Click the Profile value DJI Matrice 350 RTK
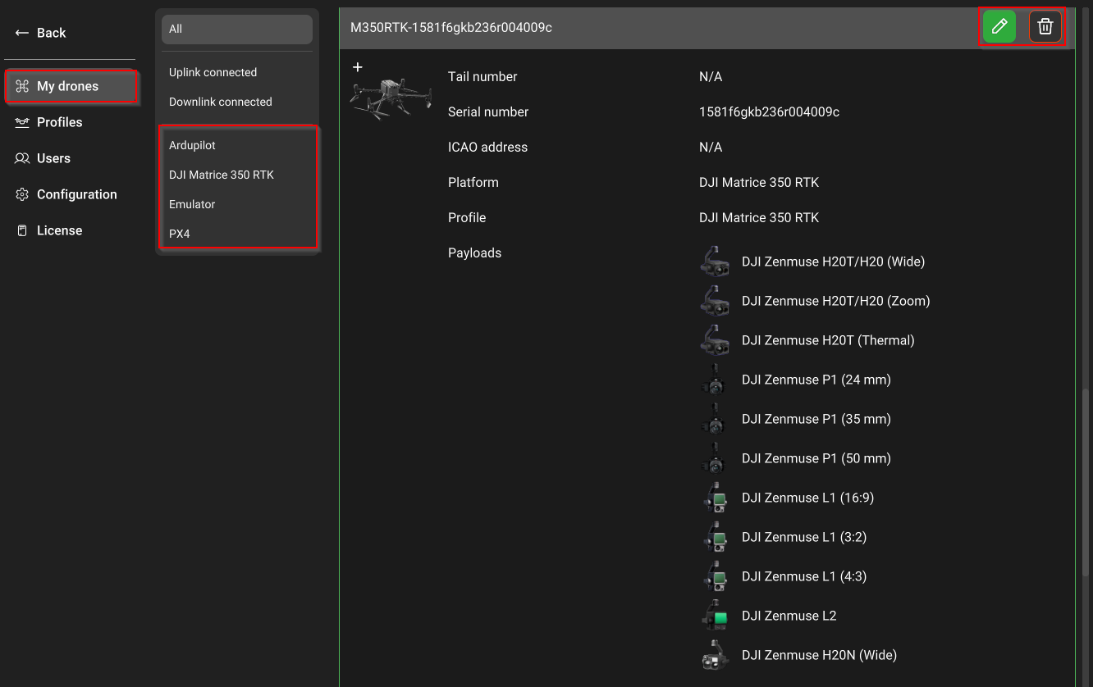The height and width of the screenshot is (687, 1093). tap(759, 217)
